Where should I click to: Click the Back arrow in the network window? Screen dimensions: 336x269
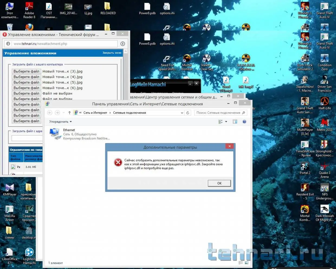(50, 113)
